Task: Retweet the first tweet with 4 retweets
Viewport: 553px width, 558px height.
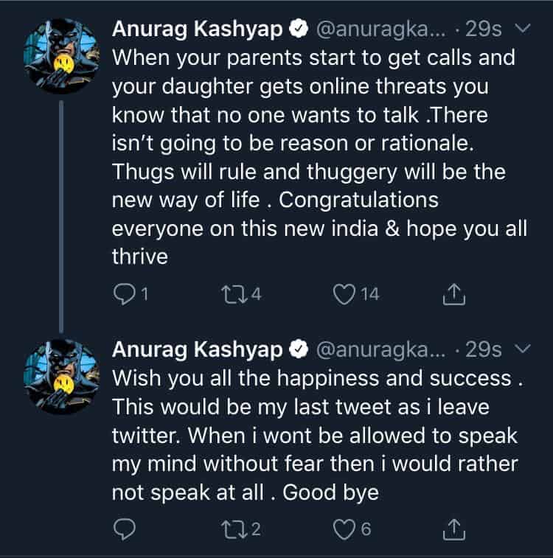Action: click(x=232, y=295)
